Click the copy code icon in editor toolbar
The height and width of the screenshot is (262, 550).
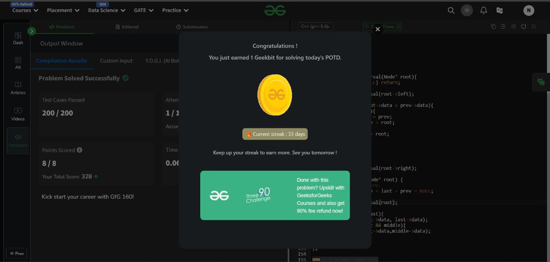coord(494,27)
